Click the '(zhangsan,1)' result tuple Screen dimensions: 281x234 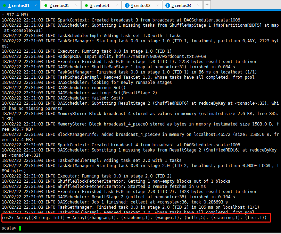pyautogui.click(x=102, y=218)
